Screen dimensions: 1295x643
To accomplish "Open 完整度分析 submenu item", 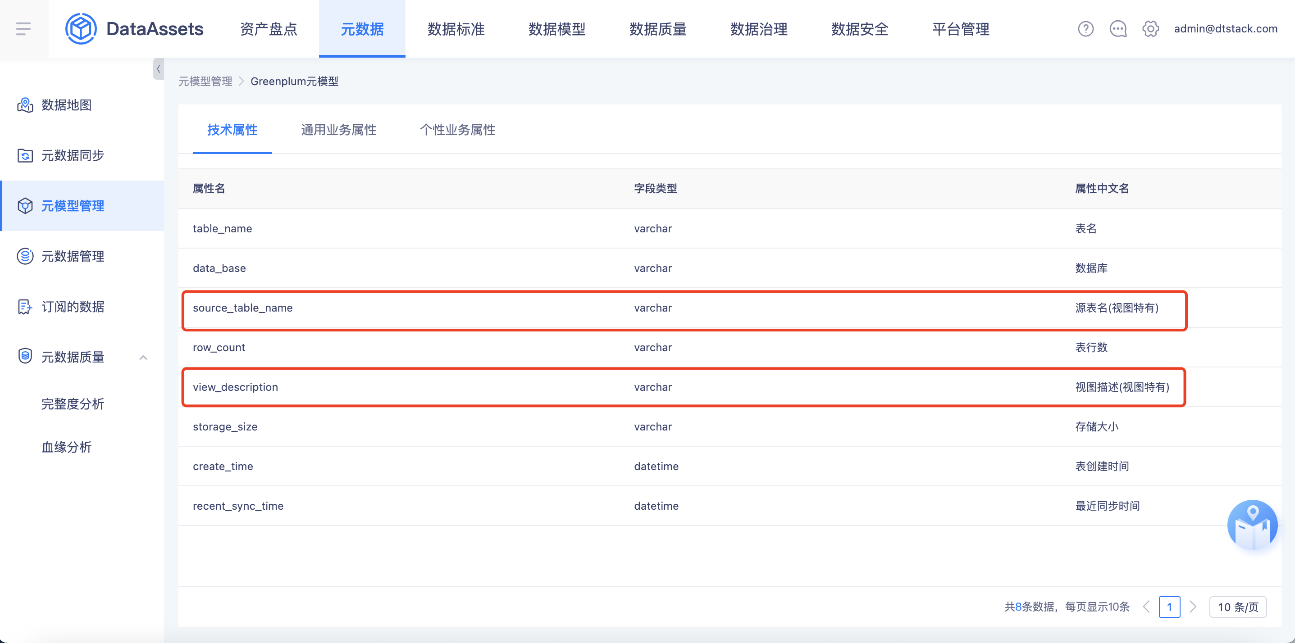I will (x=73, y=404).
